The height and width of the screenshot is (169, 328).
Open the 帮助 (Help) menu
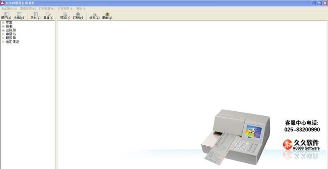[81, 9]
